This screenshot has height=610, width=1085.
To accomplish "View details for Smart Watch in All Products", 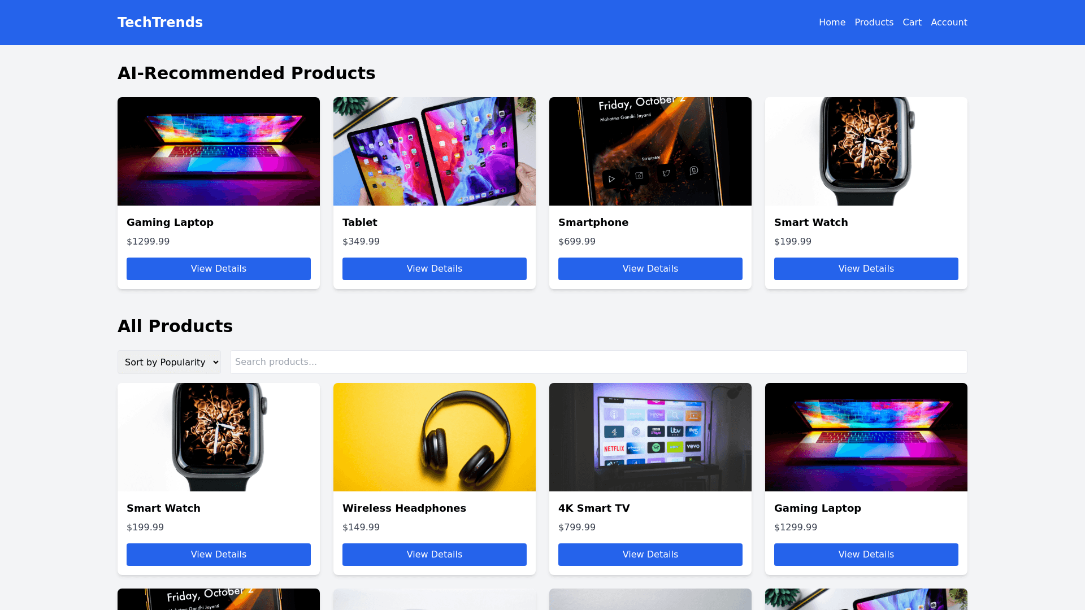I will (x=219, y=555).
